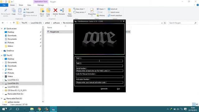The height and width of the screenshot is (112, 199).
Task: Expand the aplikasi standar folder node
Action: (x=3, y=102)
